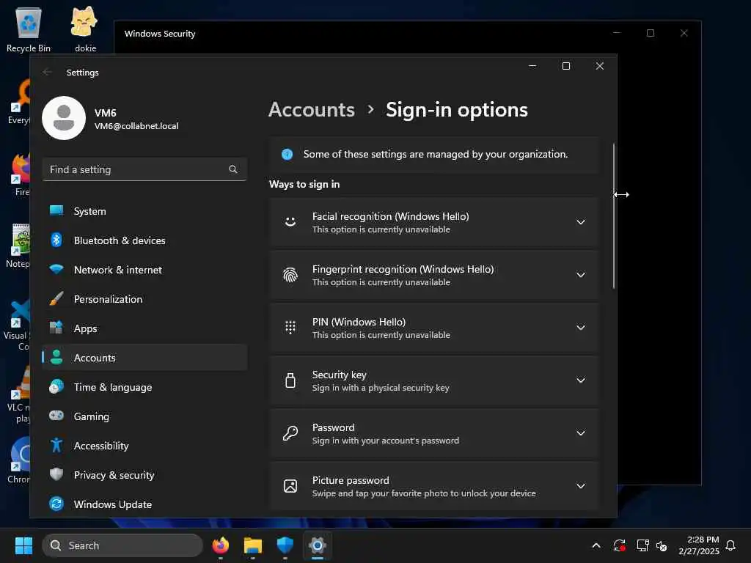Click the network display tray icon

point(642,545)
